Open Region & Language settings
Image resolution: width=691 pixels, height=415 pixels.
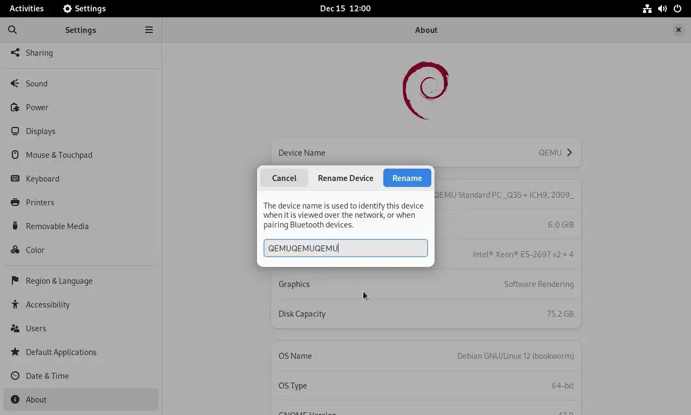(81, 280)
